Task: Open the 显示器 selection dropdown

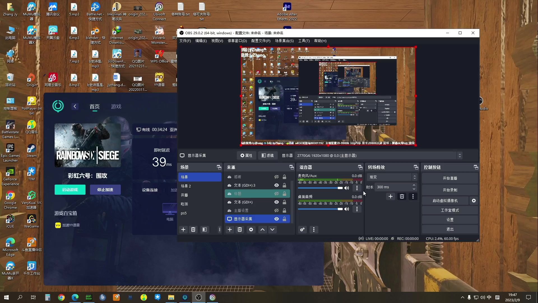Action: [378, 155]
